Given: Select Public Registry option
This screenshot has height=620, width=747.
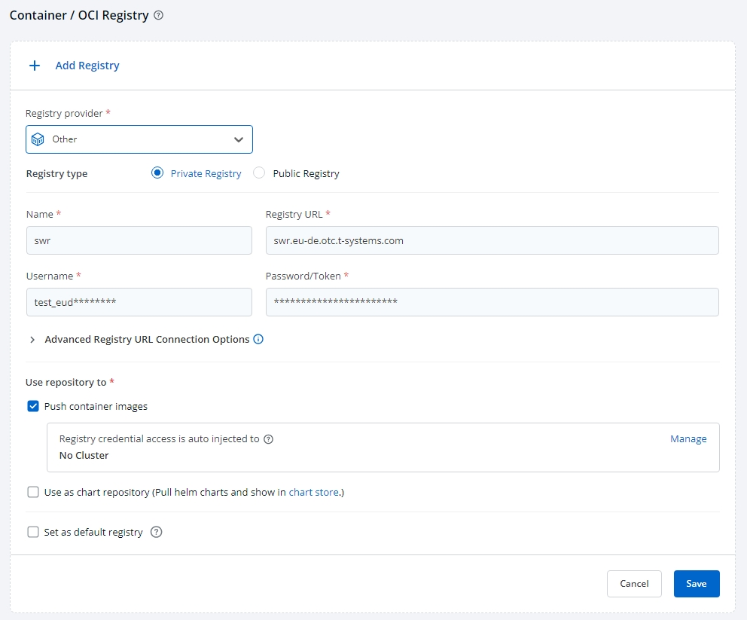Looking at the screenshot, I should coord(258,173).
